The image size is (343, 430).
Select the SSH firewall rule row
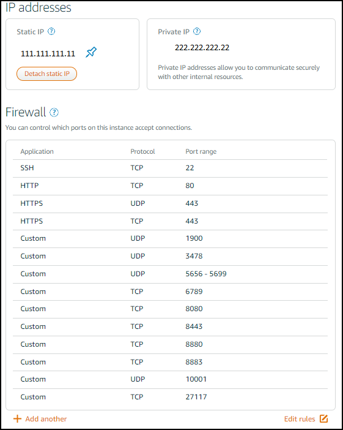click(x=170, y=168)
